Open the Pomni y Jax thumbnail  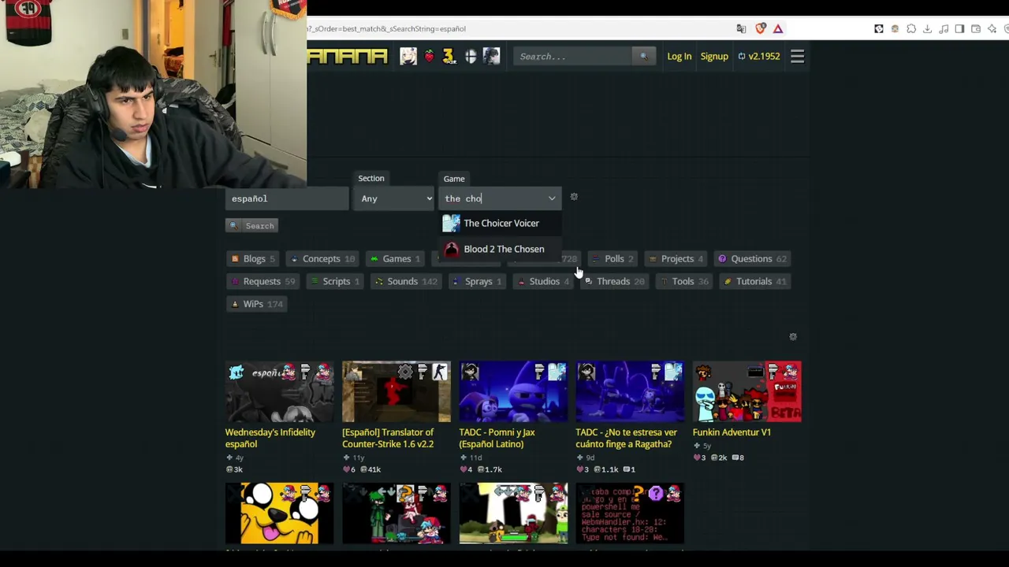click(x=512, y=391)
